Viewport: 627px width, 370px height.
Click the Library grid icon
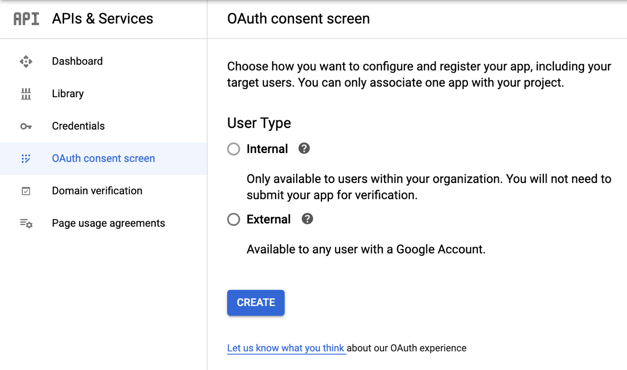point(27,93)
